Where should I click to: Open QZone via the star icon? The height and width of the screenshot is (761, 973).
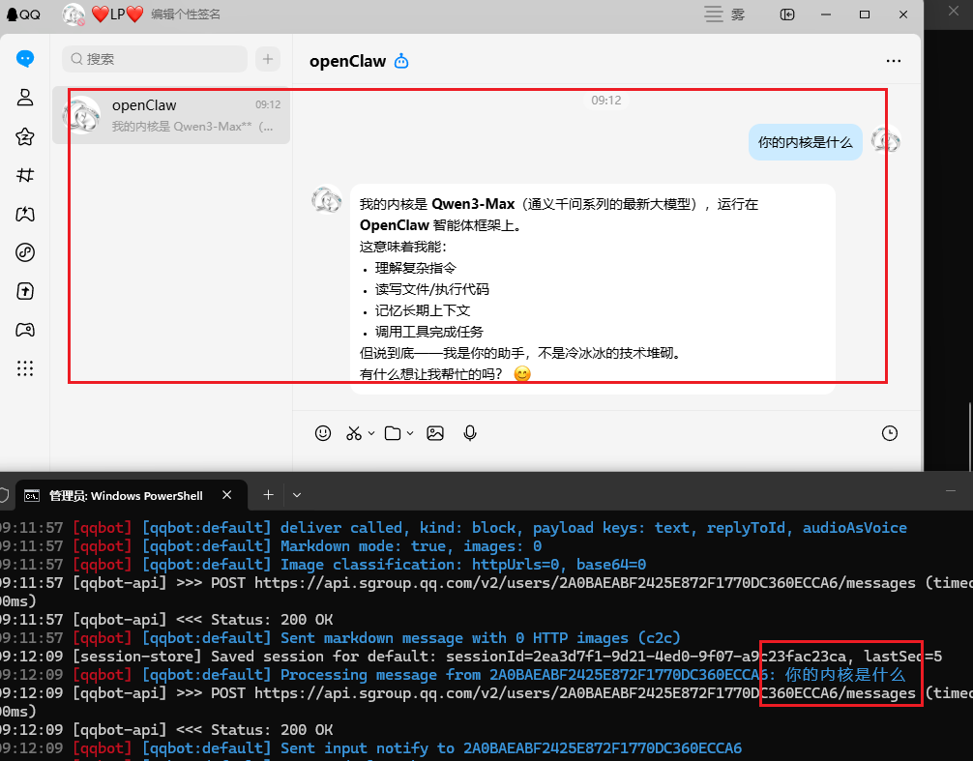pos(25,135)
